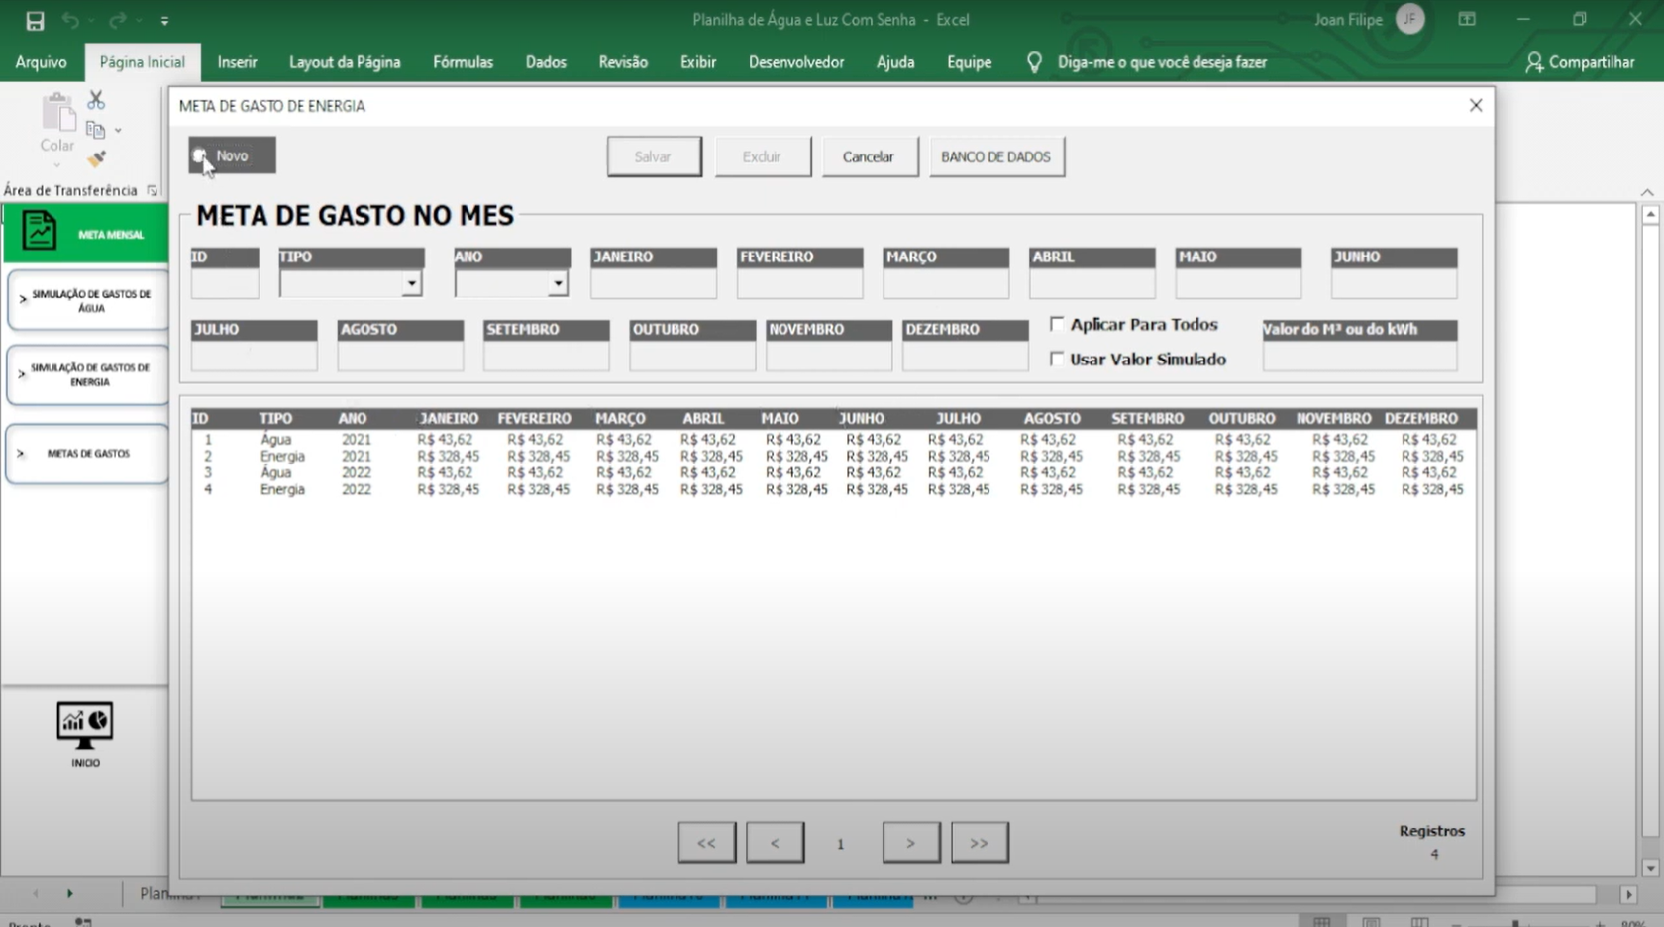Click the Colar paste icon
The width and height of the screenshot is (1664, 927).
click(57, 113)
